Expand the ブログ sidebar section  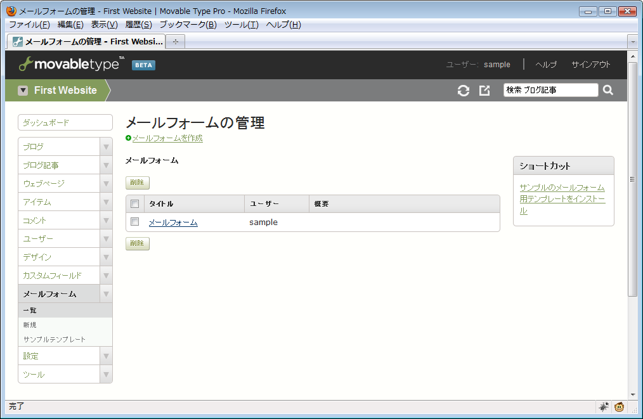click(105, 146)
